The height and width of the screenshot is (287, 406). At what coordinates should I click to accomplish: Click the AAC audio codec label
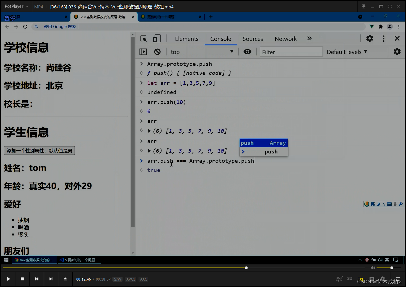tap(144, 279)
